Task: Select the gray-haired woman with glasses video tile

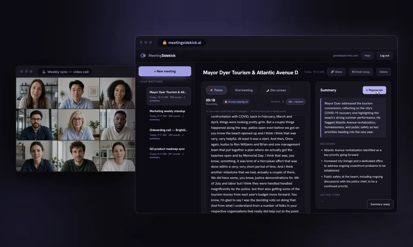Action: click(x=79, y=124)
